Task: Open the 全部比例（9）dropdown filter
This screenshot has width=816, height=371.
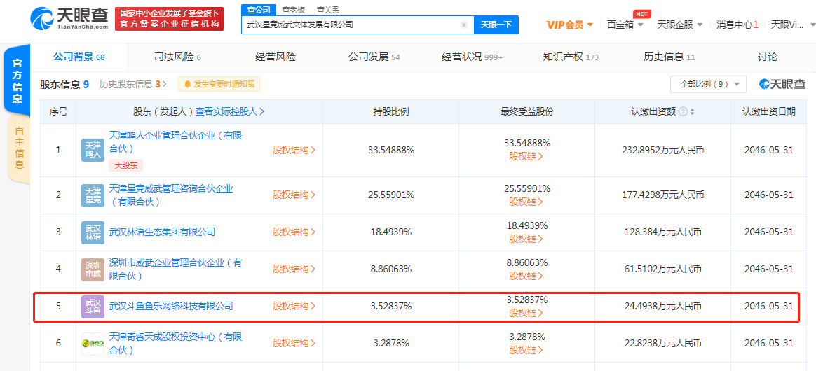Action: pyautogui.click(x=708, y=84)
